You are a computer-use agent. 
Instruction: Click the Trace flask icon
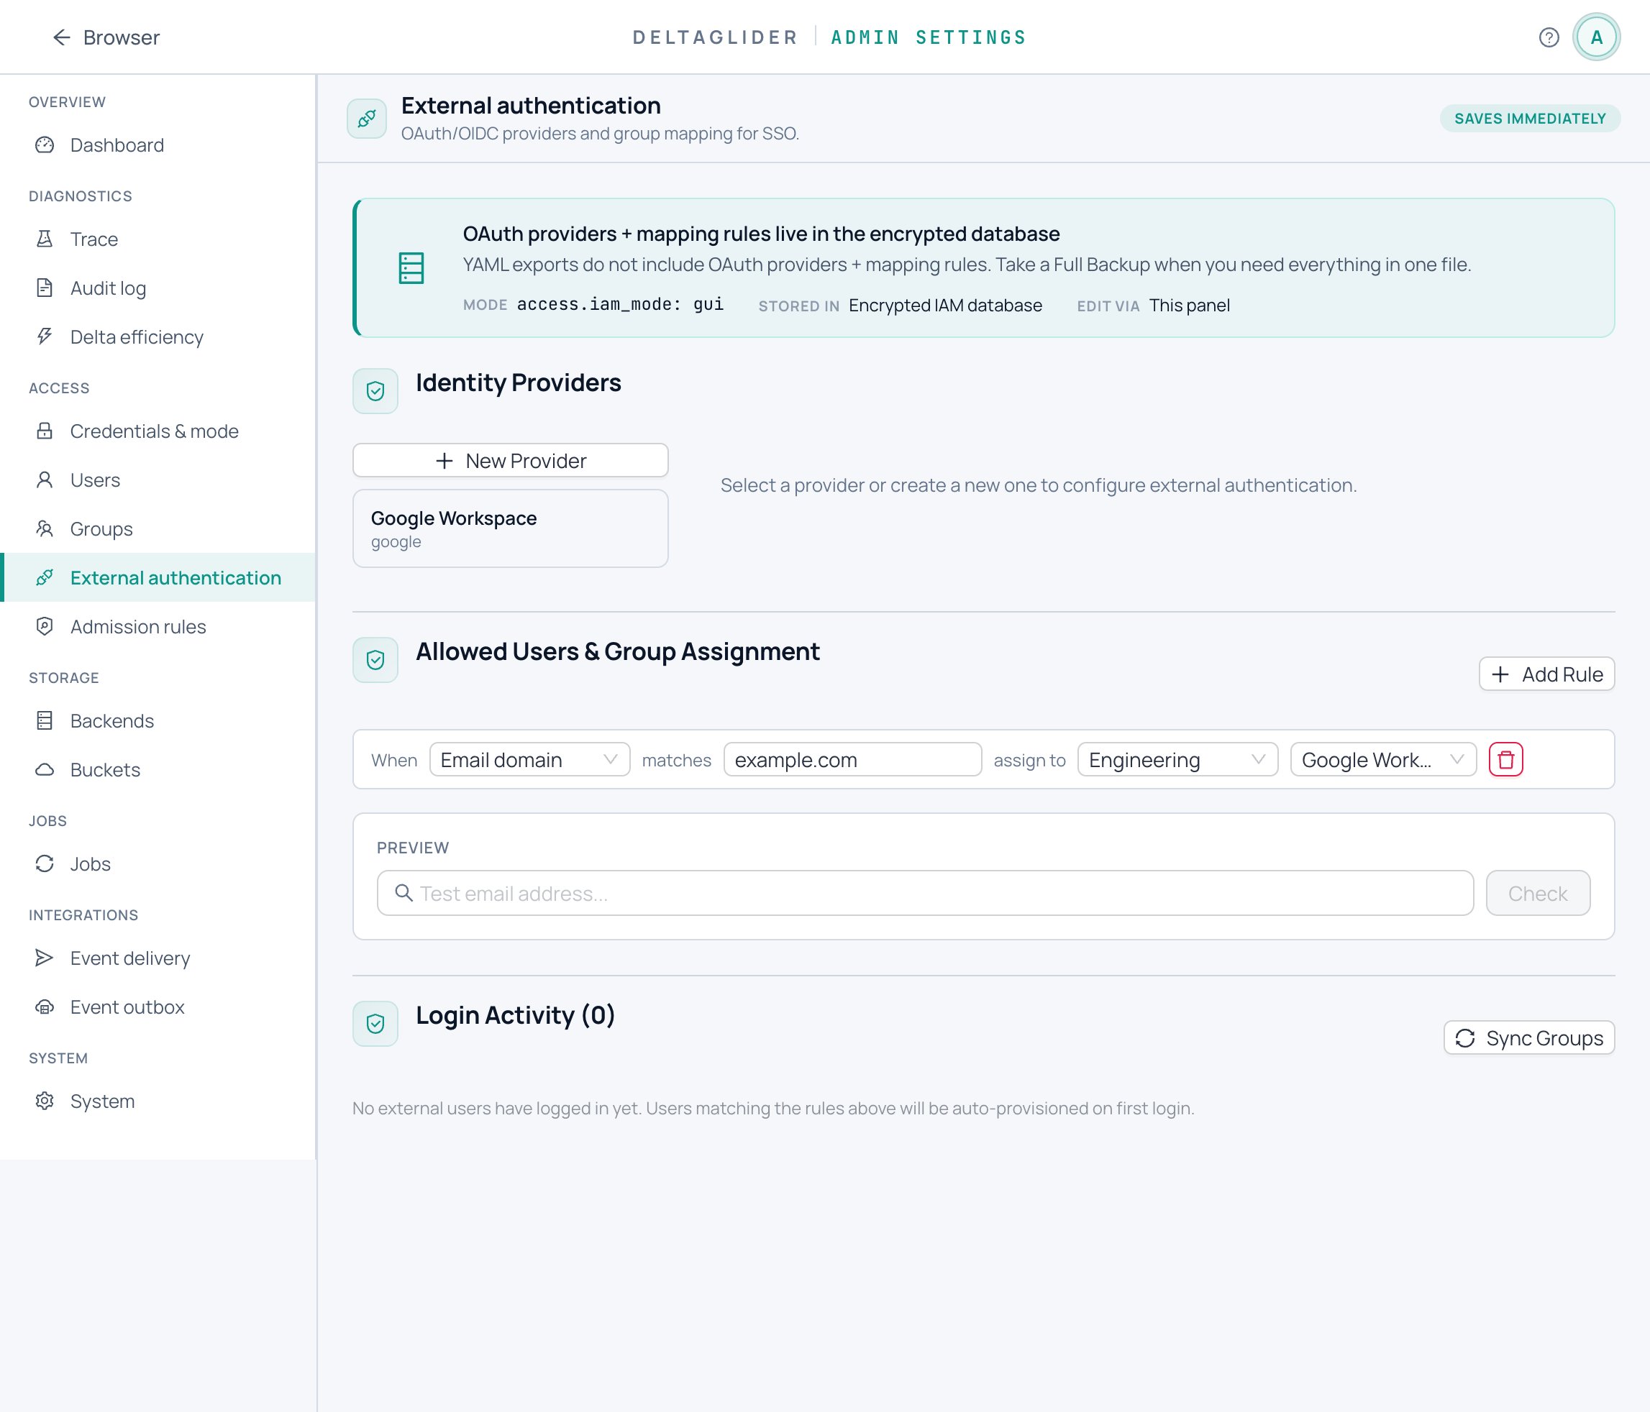pyautogui.click(x=45, y=239)
